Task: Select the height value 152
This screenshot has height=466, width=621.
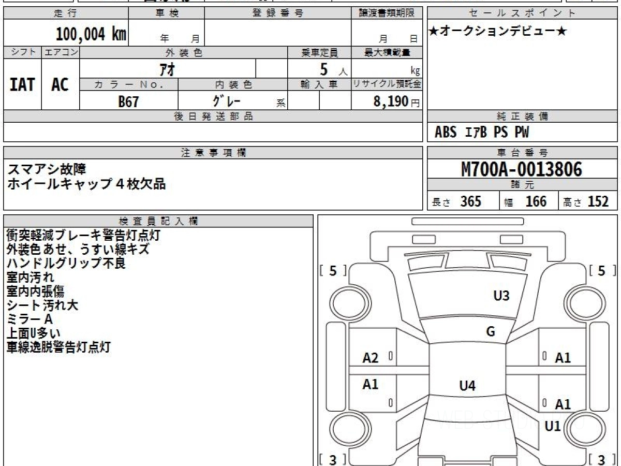Action: 598,201
